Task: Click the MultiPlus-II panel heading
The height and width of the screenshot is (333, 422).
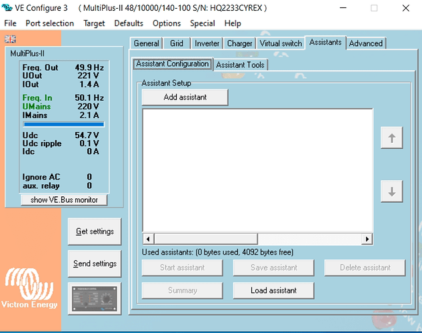Action: coord(27,53)
